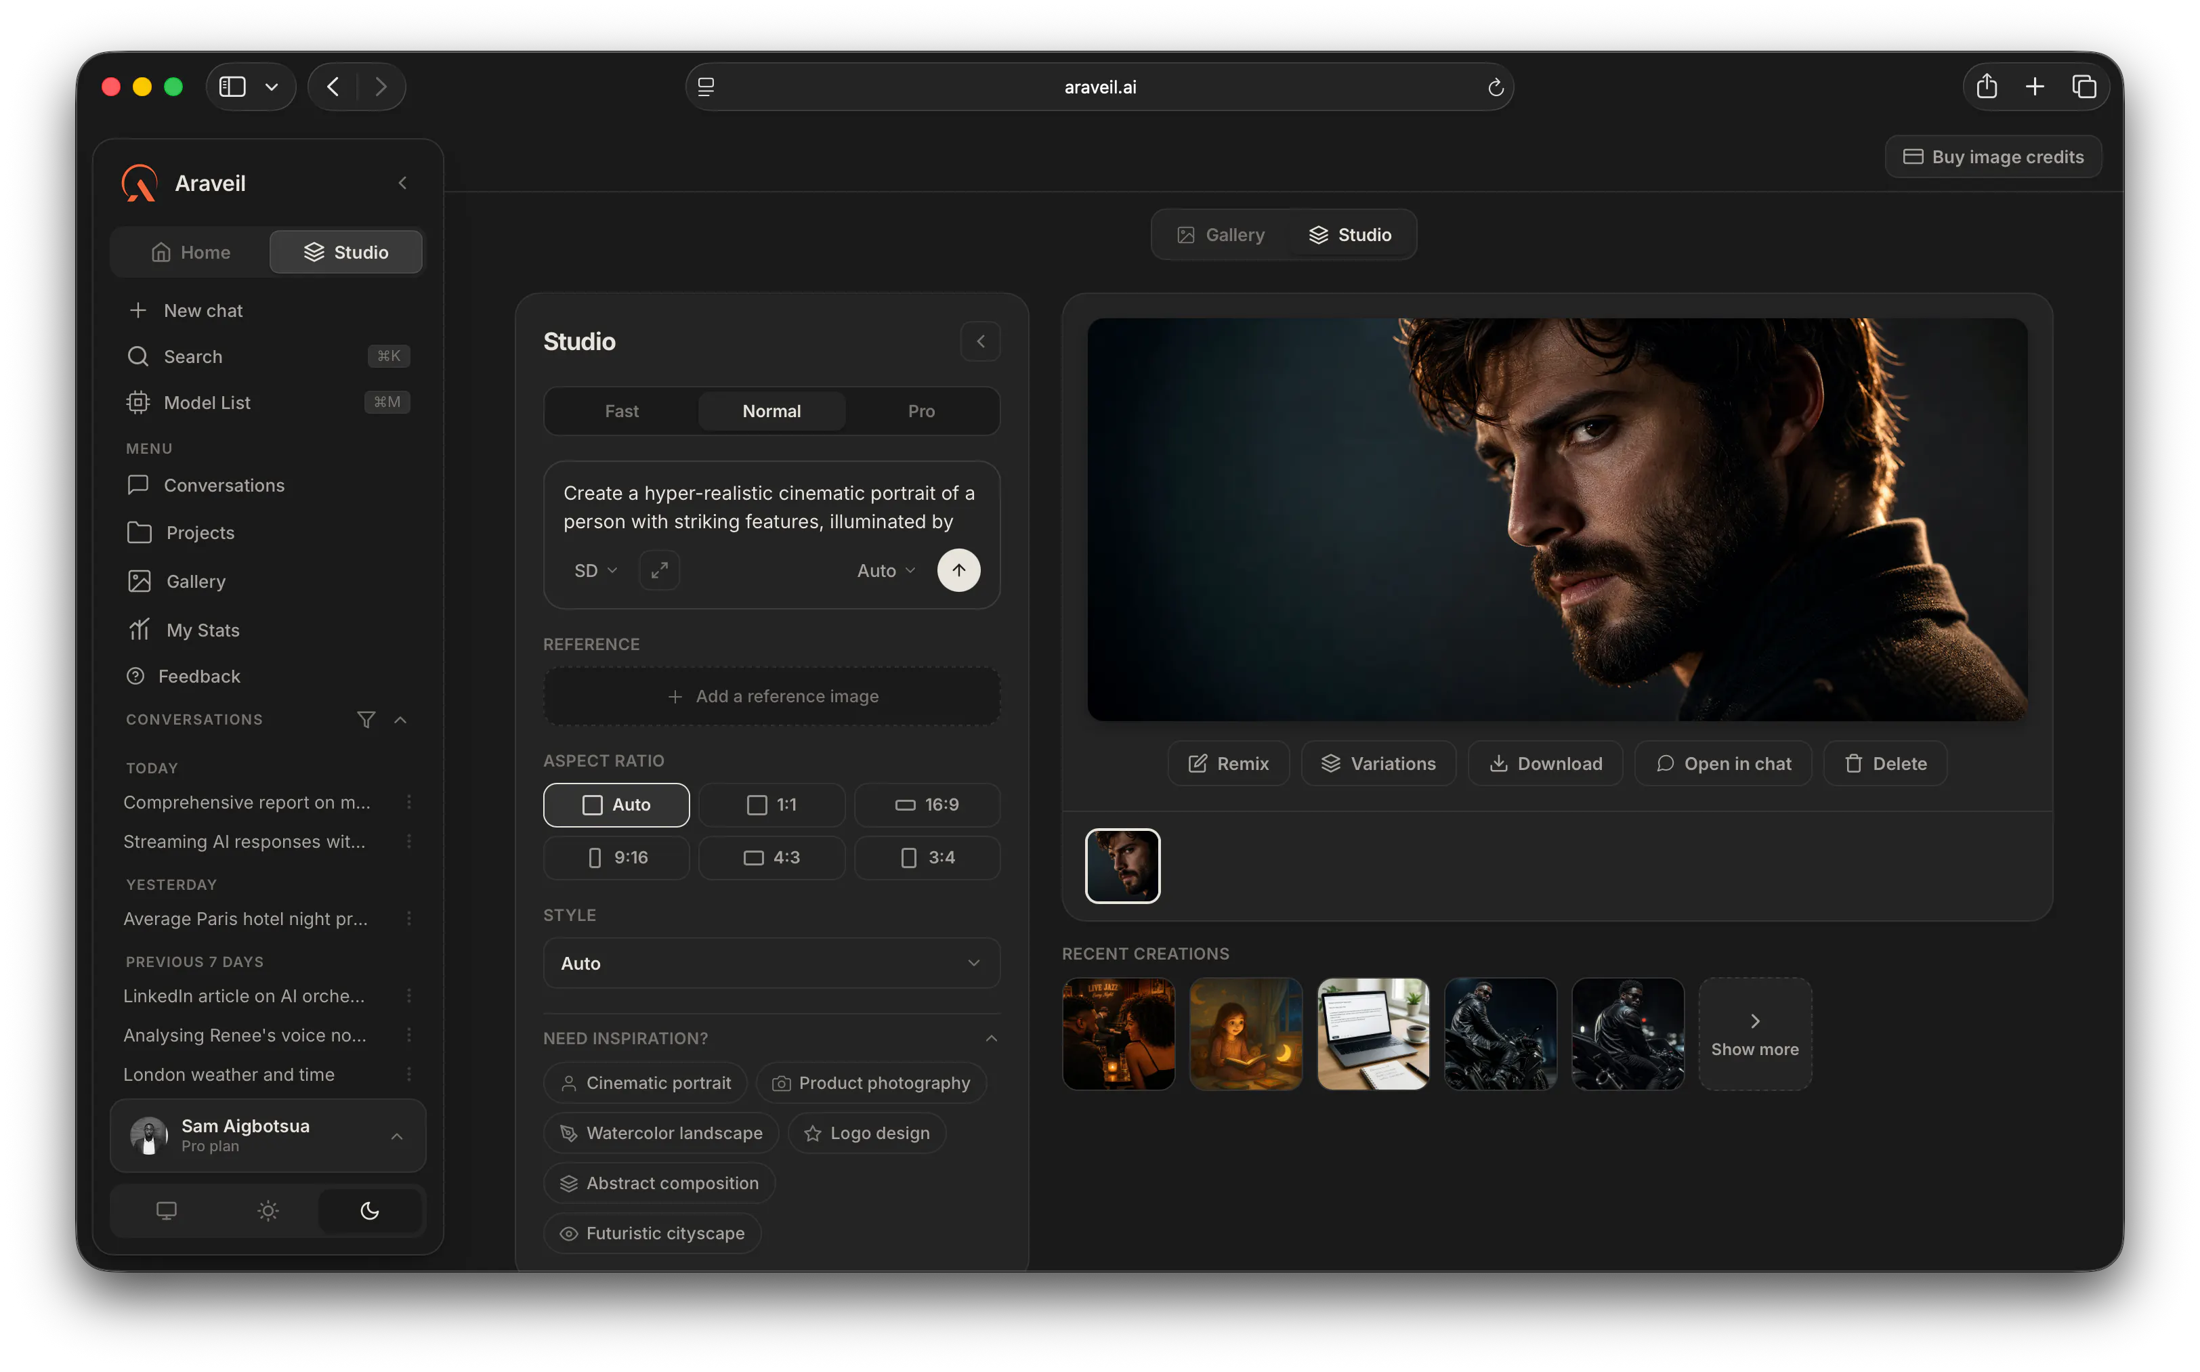Viewport: 2200px width, 1372px height.
Task: Open options for Comprehensive report conversation
Action: [x=409, y=802]
